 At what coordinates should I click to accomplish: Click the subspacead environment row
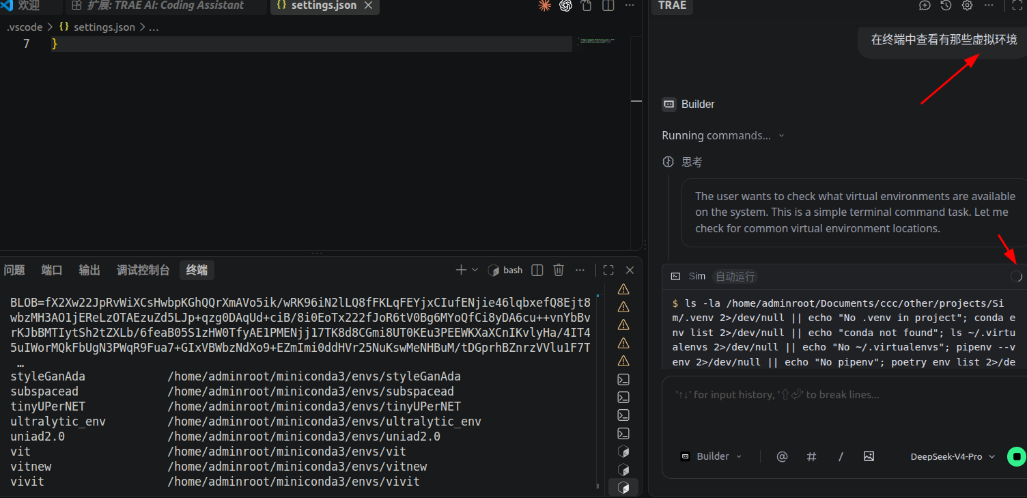(232, 392)
